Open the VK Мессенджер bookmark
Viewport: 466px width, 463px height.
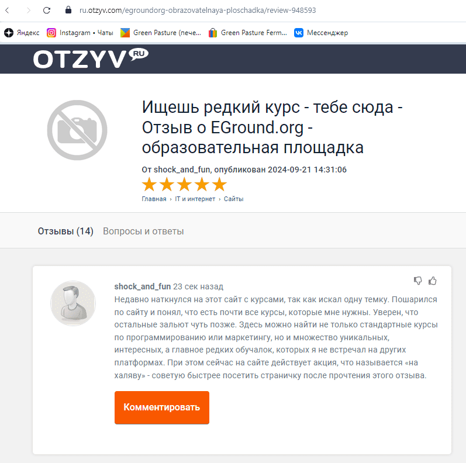(321, 33)
